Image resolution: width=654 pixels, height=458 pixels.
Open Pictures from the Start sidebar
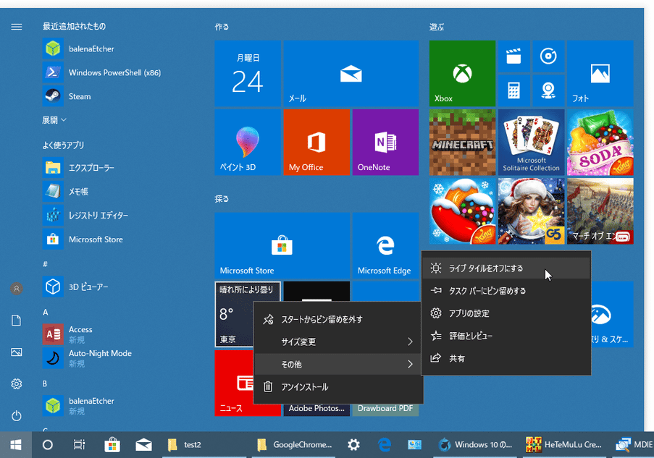click(16, 352)
